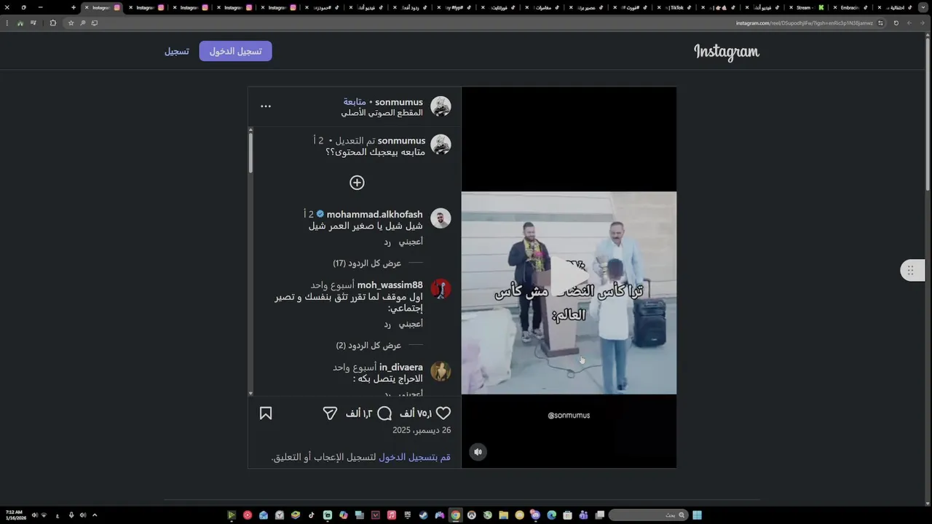The image size is (932, 524).
Task: Reply to moh_wassim88 comment via رد
Action: point(387,324)
